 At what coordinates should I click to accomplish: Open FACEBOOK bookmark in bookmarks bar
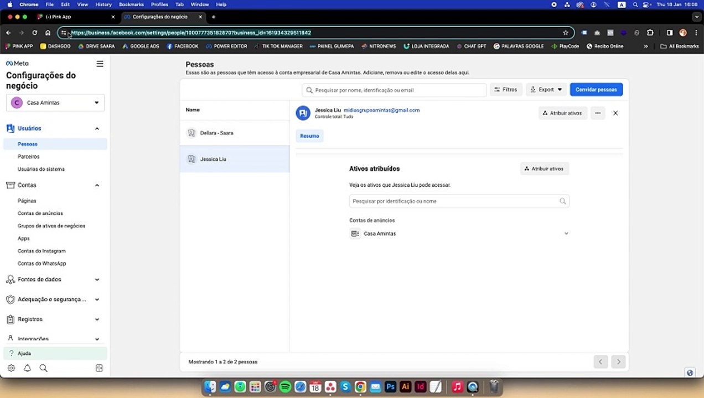pyautogui.click(x=183, y=46)
